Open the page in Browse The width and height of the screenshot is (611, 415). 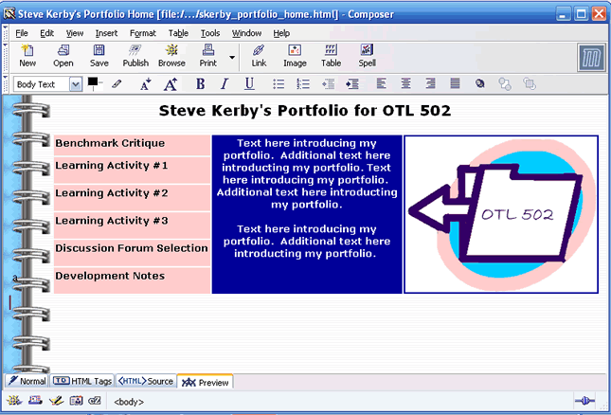tap(171, 55)
